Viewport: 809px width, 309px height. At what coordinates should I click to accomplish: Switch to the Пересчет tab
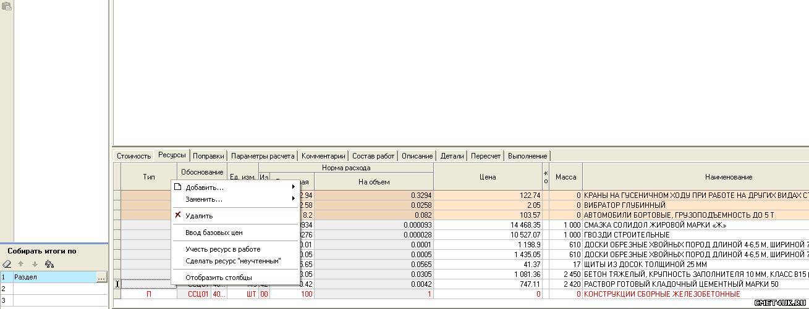click(486, 156)
